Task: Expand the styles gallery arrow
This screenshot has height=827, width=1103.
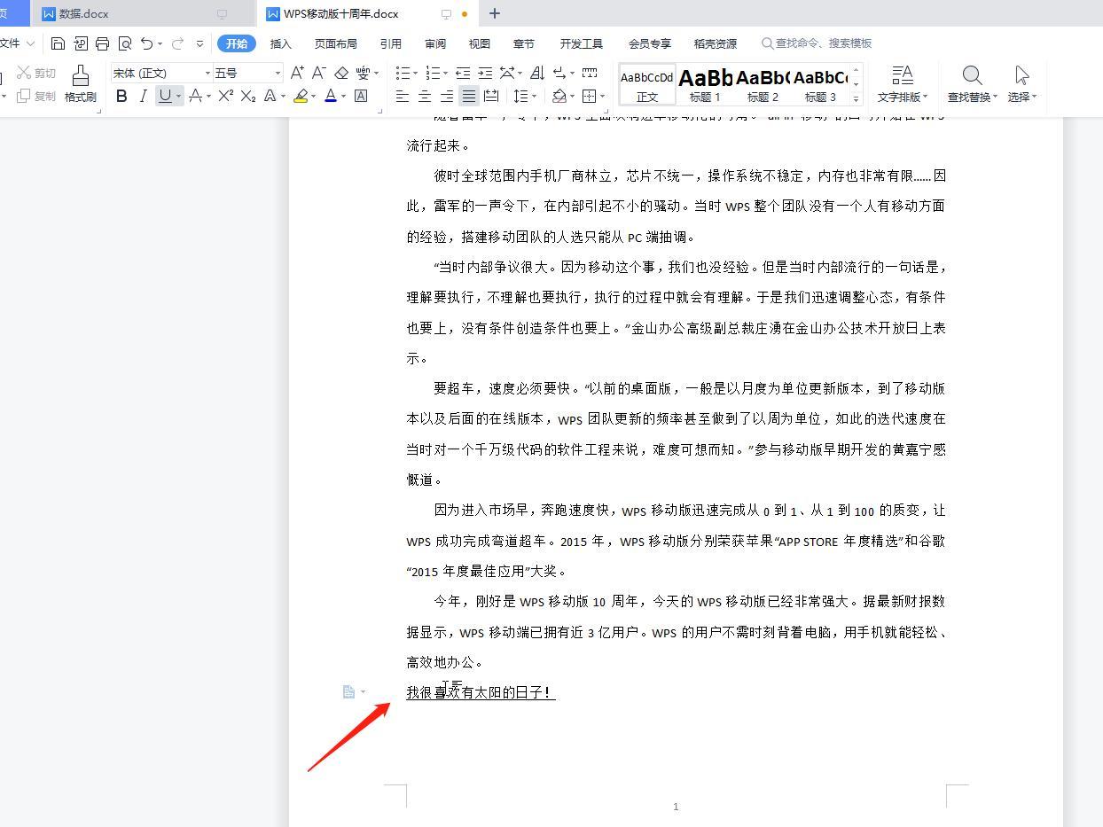Action: point(857,98)
